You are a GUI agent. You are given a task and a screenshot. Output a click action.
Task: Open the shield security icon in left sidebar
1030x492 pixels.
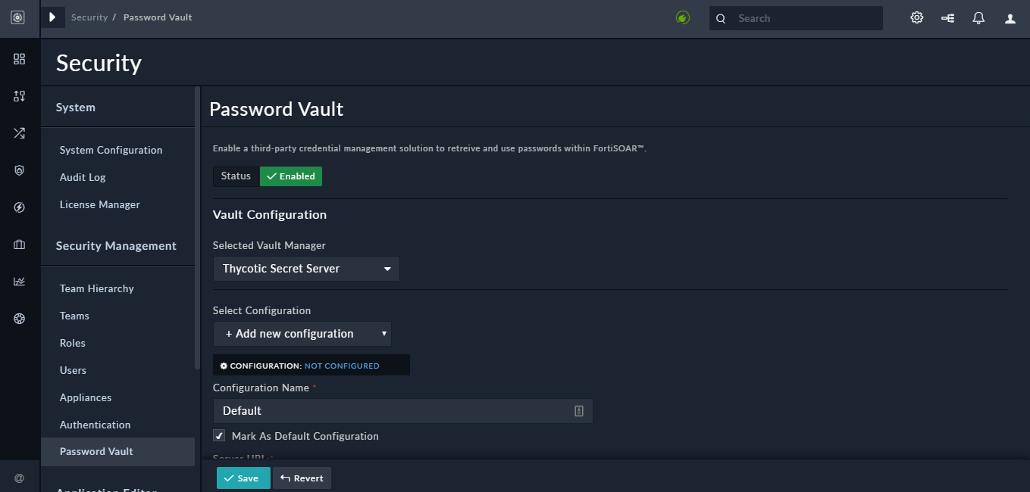coord(19,170)
